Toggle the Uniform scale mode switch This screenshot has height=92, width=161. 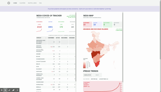97,79
